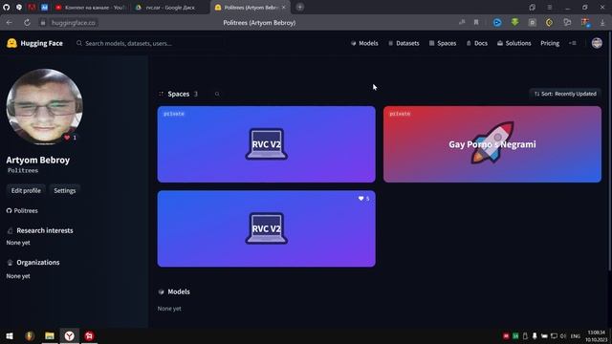
Task: Click the Spaces section heading
Action: tap(179, 94)
